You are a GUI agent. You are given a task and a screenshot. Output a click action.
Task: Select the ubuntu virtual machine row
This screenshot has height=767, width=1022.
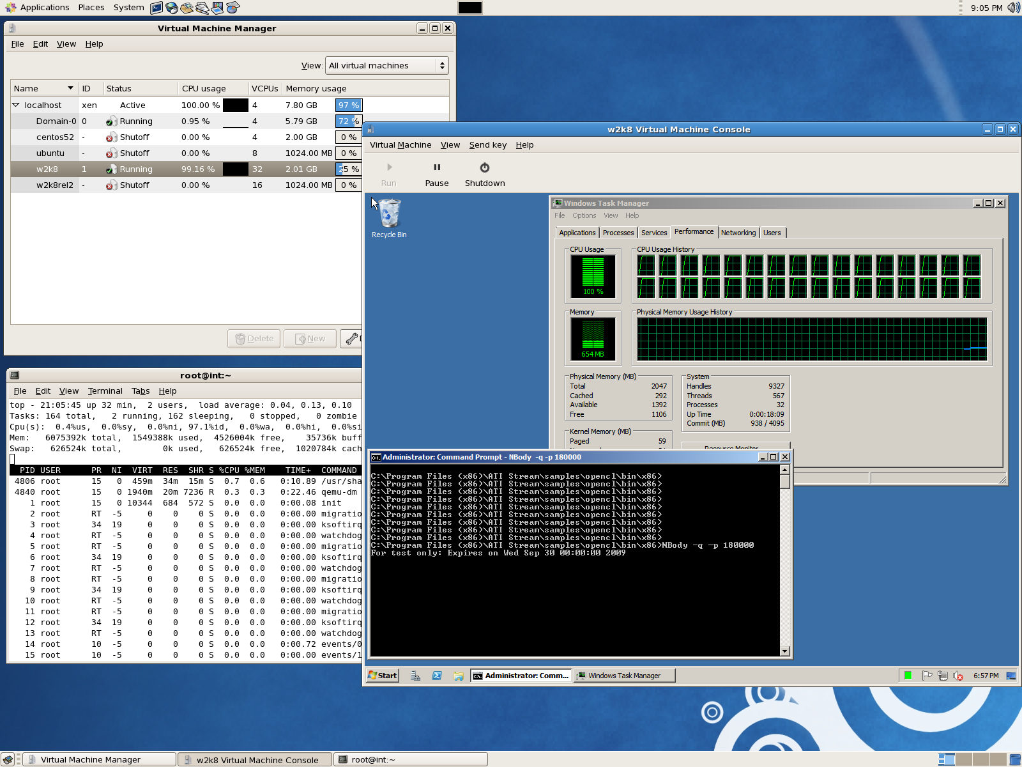pyautogui.click(x=187, y=153)
